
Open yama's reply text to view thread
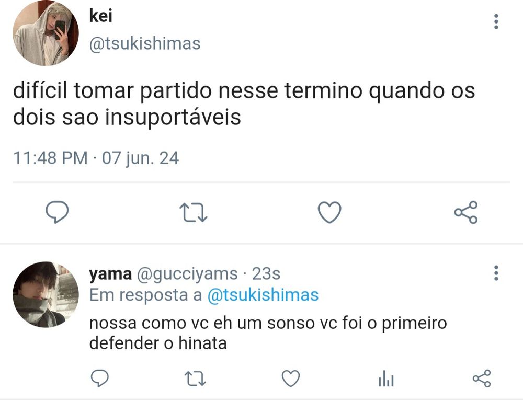point(268,333)
